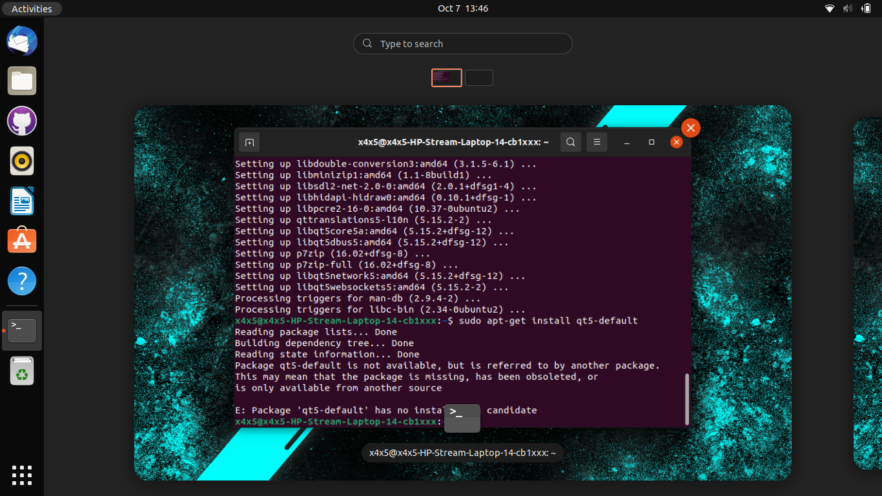Image resolution: width=882 pixels, height=496 pixels.
Task: Open the Rhythmbox music player
Action: (21, 161)
